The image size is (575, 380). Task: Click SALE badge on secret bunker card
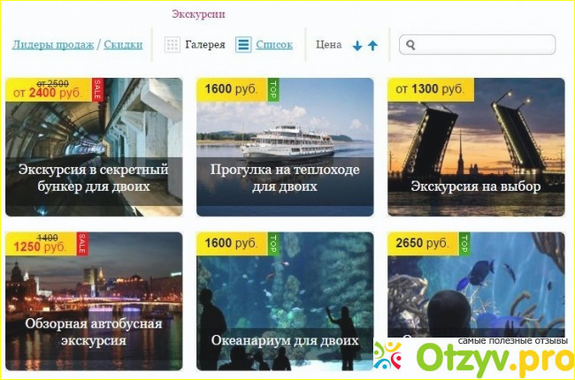click(x=96, y=89)
